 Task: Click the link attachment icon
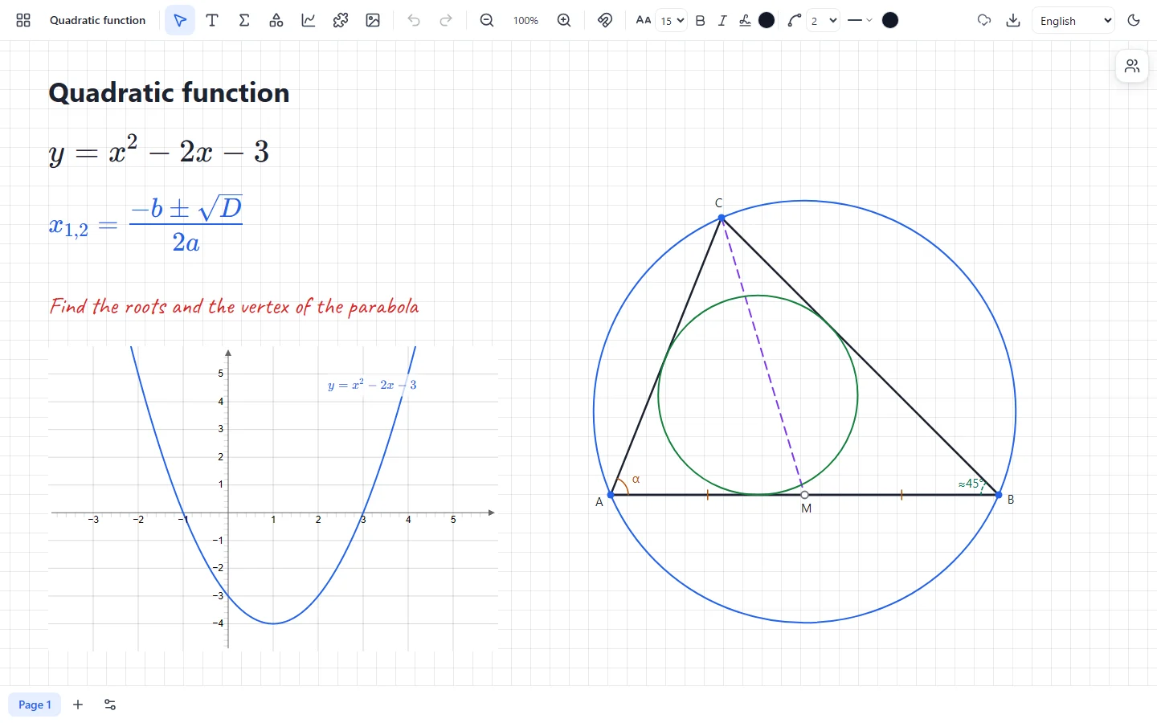click(x=605, y=20)
